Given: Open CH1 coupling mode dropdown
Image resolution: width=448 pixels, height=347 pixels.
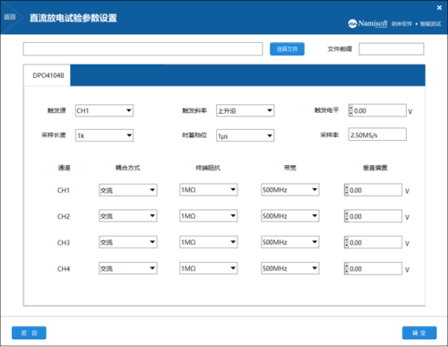Looking at the screenshot, I should [128, 190].
